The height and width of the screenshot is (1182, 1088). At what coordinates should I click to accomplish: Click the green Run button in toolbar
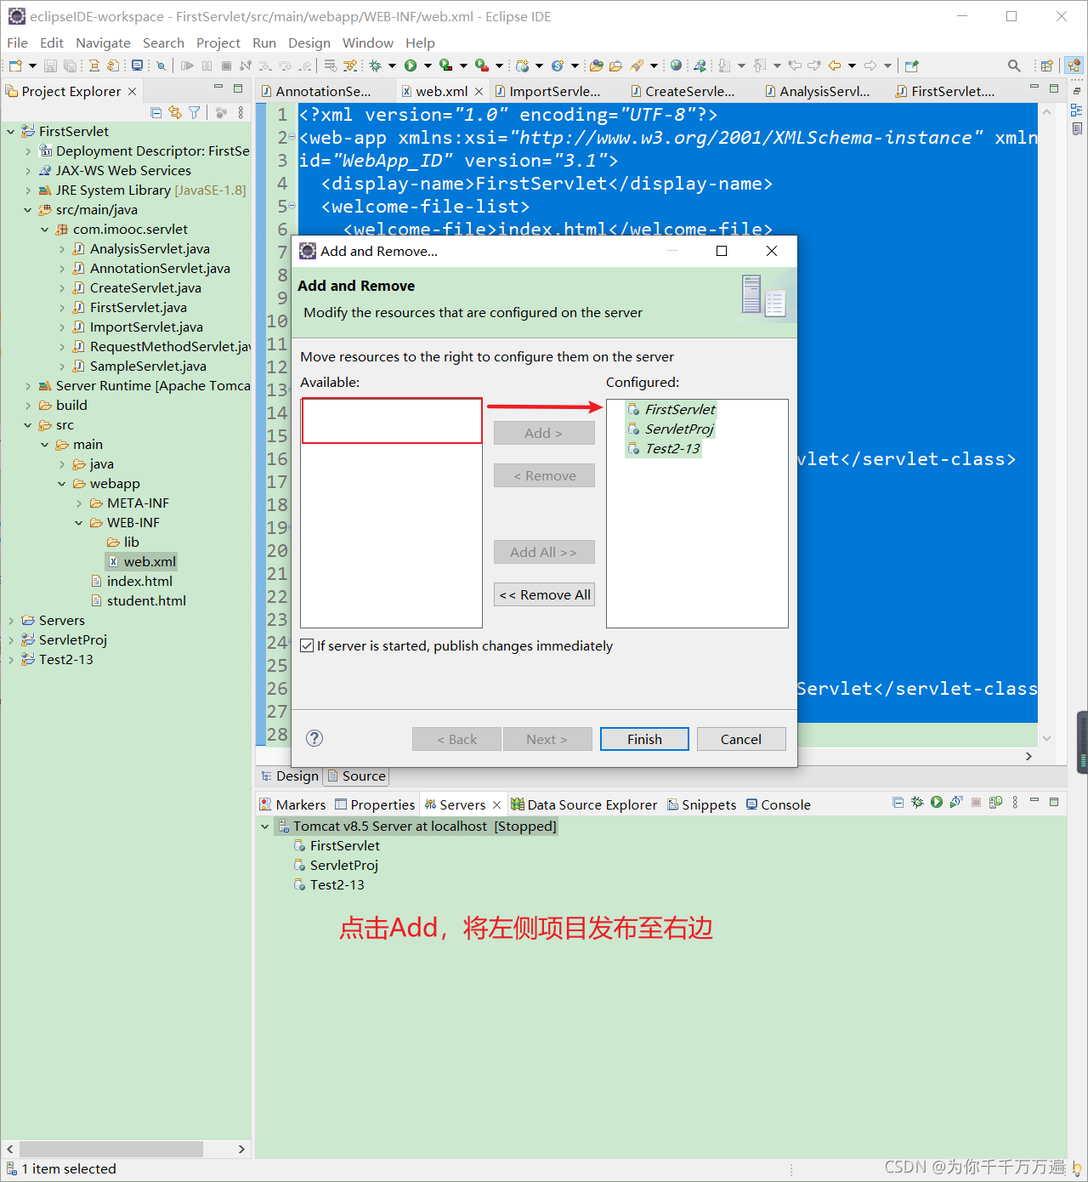click(411, 65)
